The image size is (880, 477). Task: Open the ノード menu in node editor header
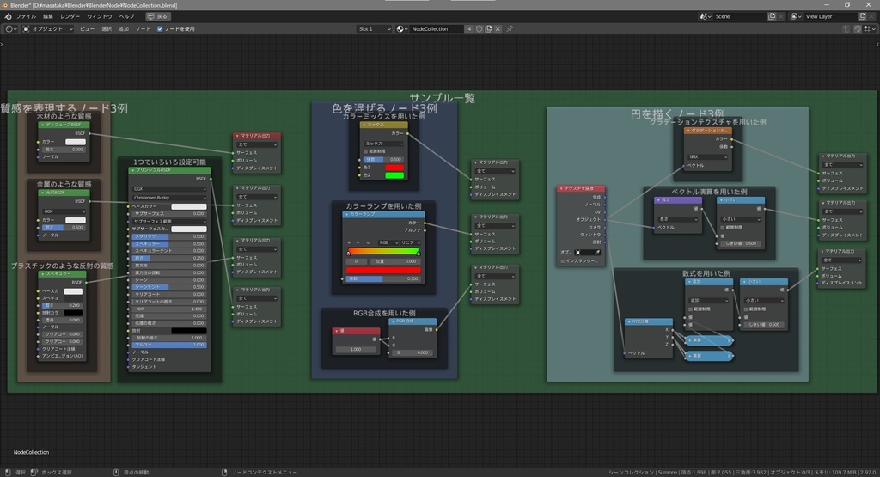point(144,28)
